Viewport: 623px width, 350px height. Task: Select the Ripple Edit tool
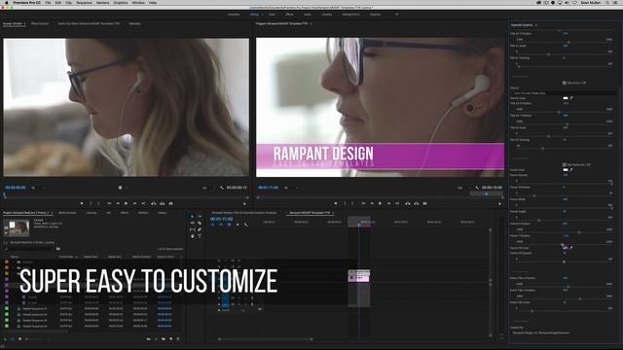pos(193,223)
